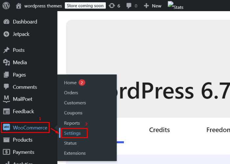Screen dimensions: 230x164
Task: Click the Posts pushpin icon
Action: (x=6, y=50)
